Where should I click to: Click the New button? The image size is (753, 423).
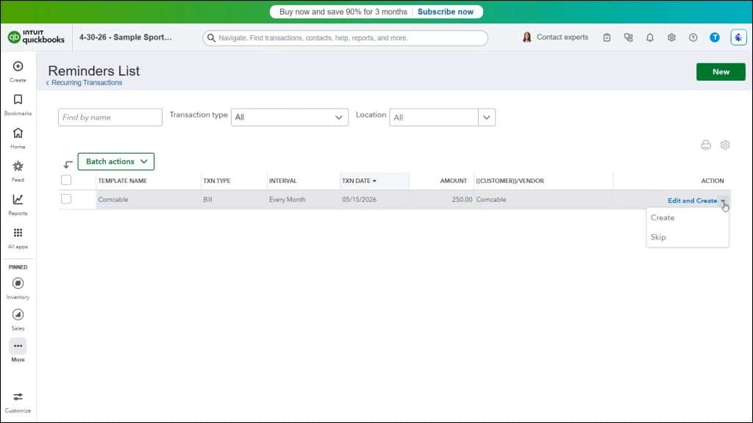[721, 72]
